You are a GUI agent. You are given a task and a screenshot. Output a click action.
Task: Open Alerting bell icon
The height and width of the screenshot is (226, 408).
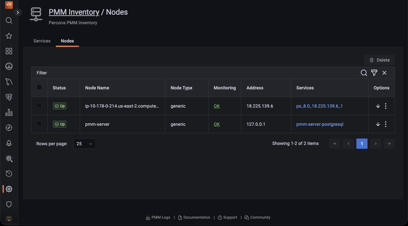point(9,143)
